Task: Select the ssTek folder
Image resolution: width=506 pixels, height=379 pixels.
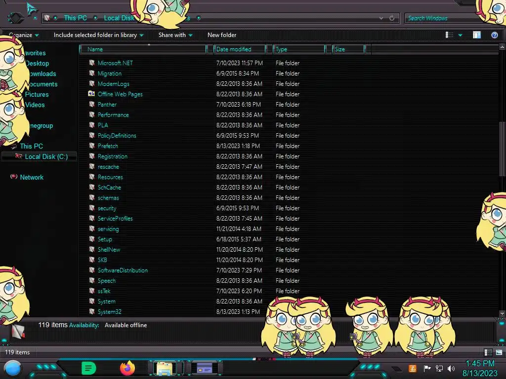Action: 104,291
